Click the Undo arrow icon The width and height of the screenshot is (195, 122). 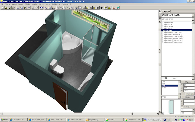pyautogui.click(x=29, y=8)
